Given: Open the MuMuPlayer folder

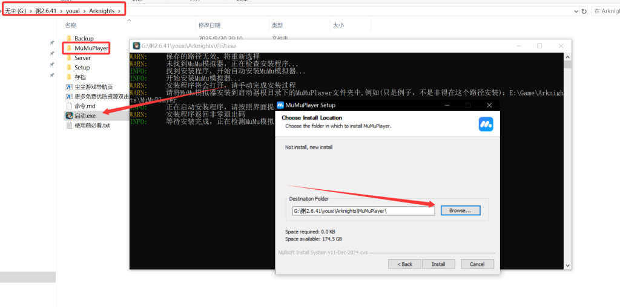Looking at the screenshot, I should pos(91,48).
